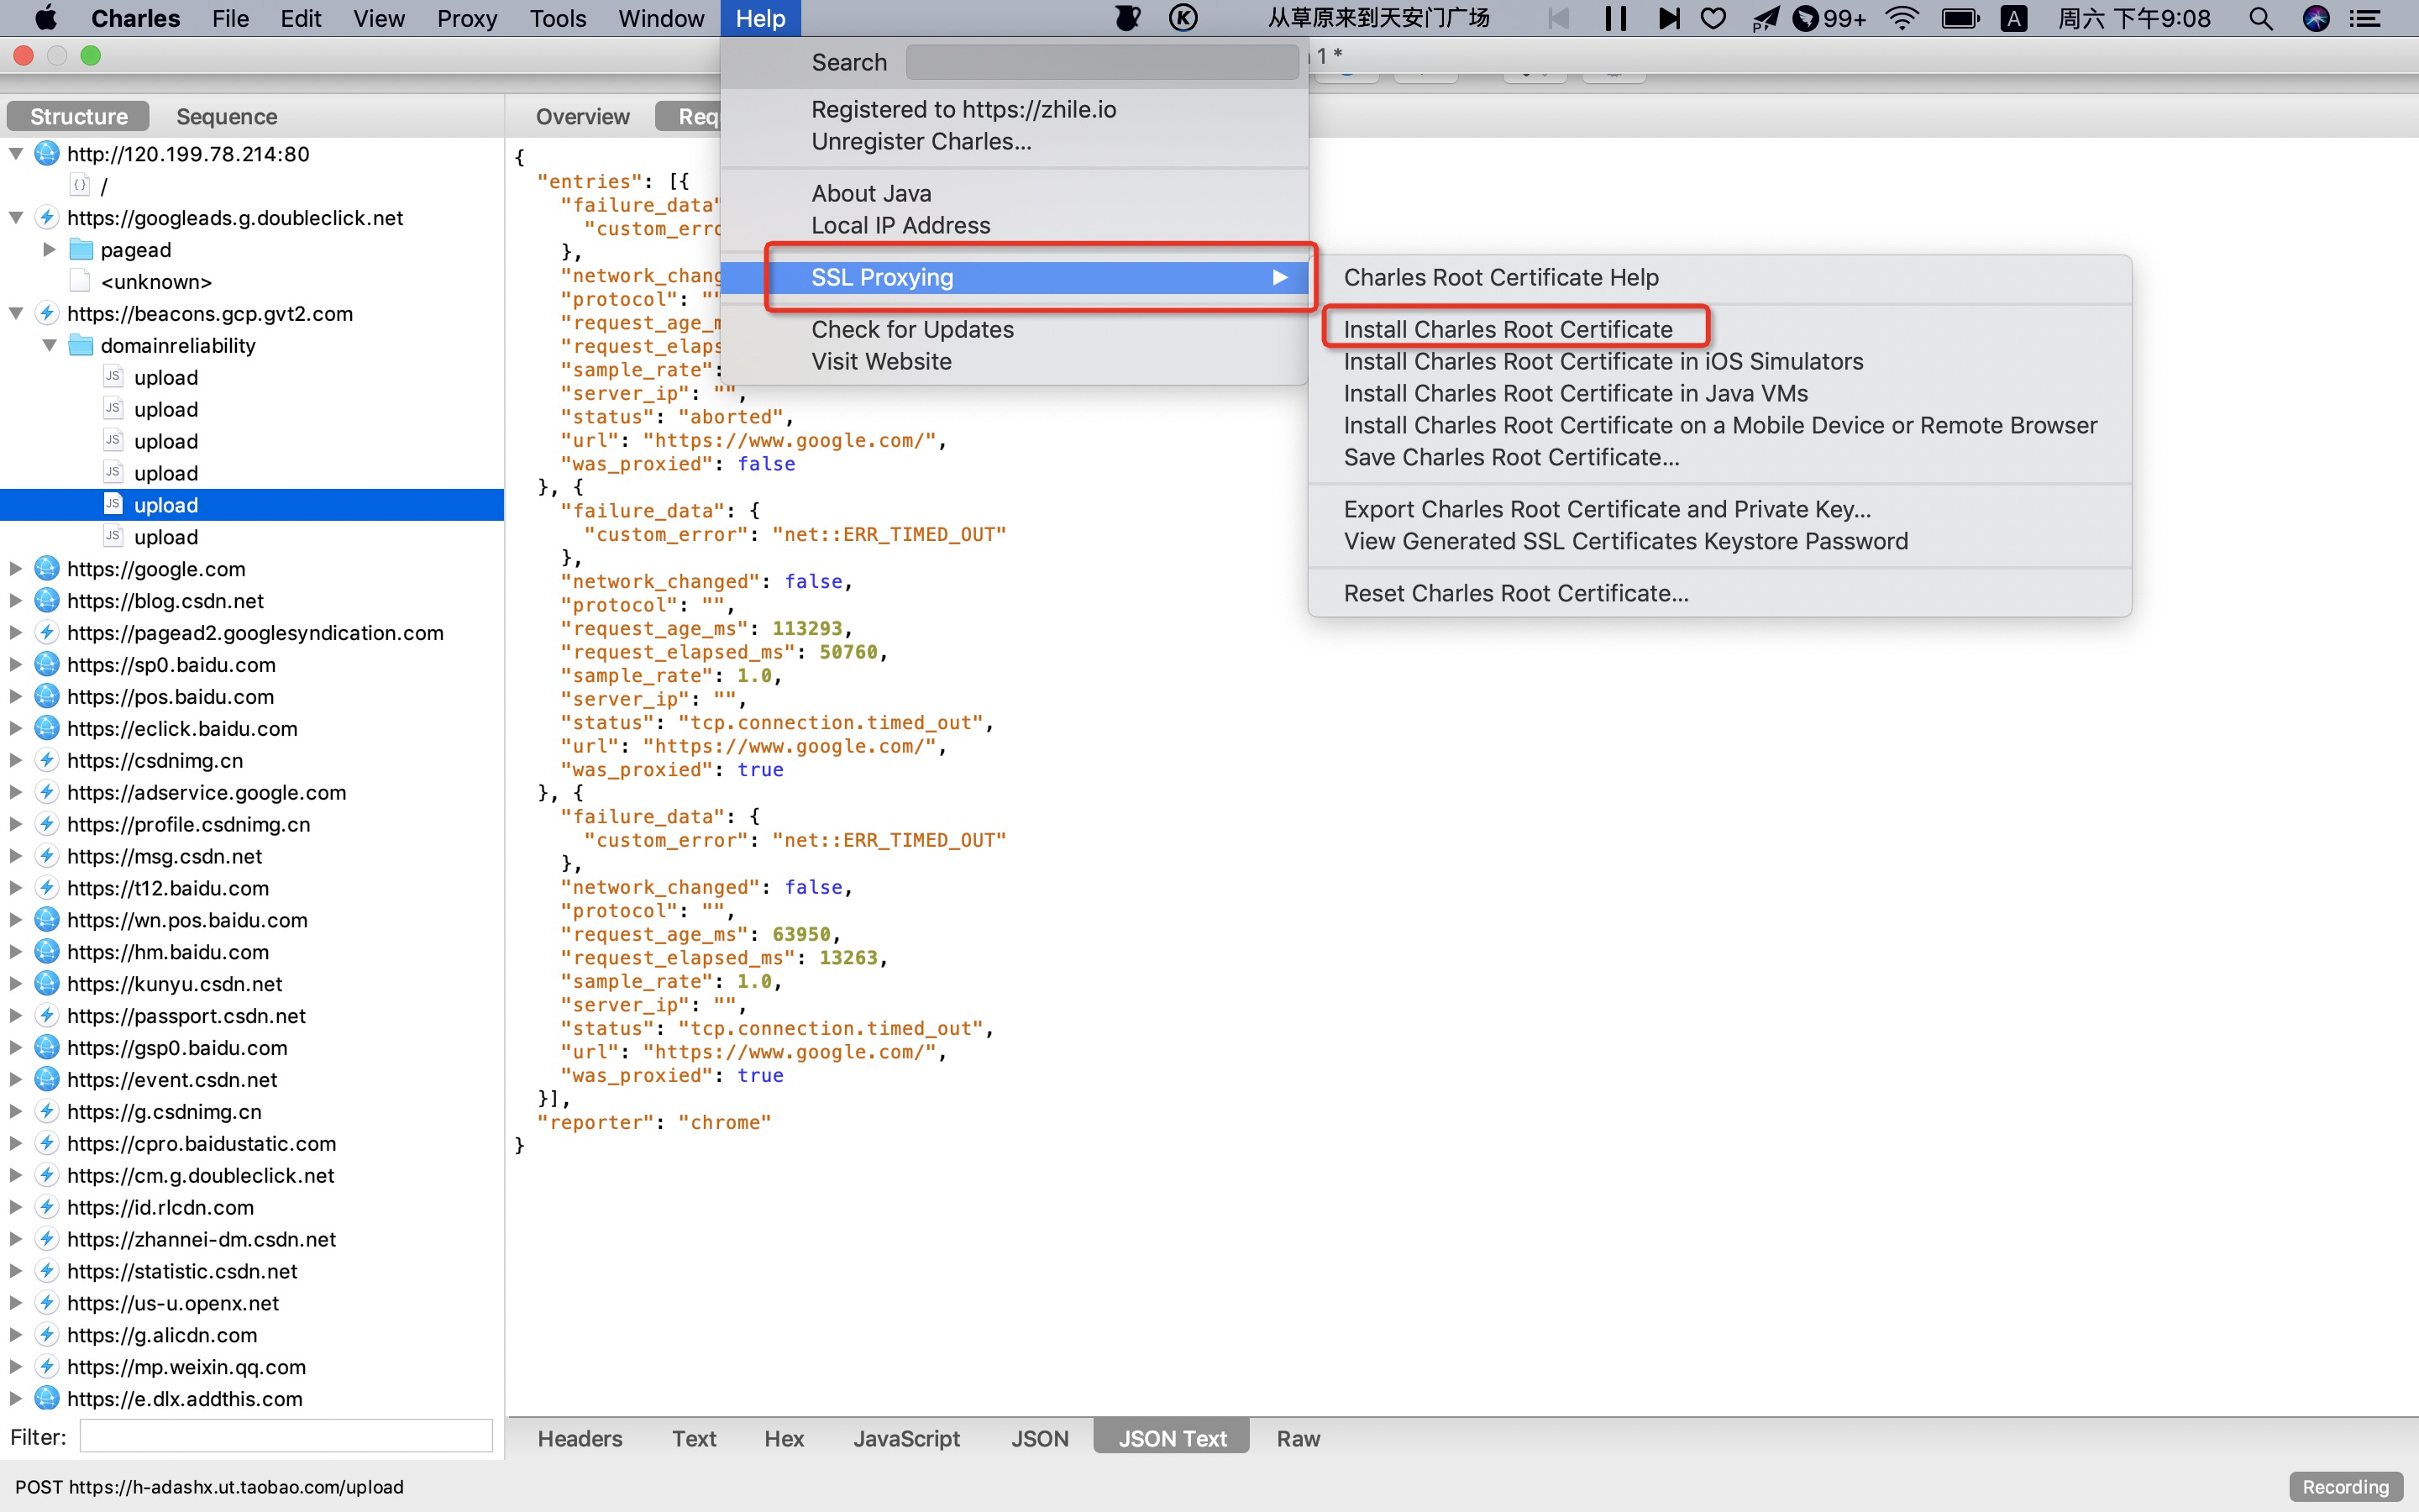
Task: Expand the https://statistic.csdn.net node
Action: coord(16,1272)
